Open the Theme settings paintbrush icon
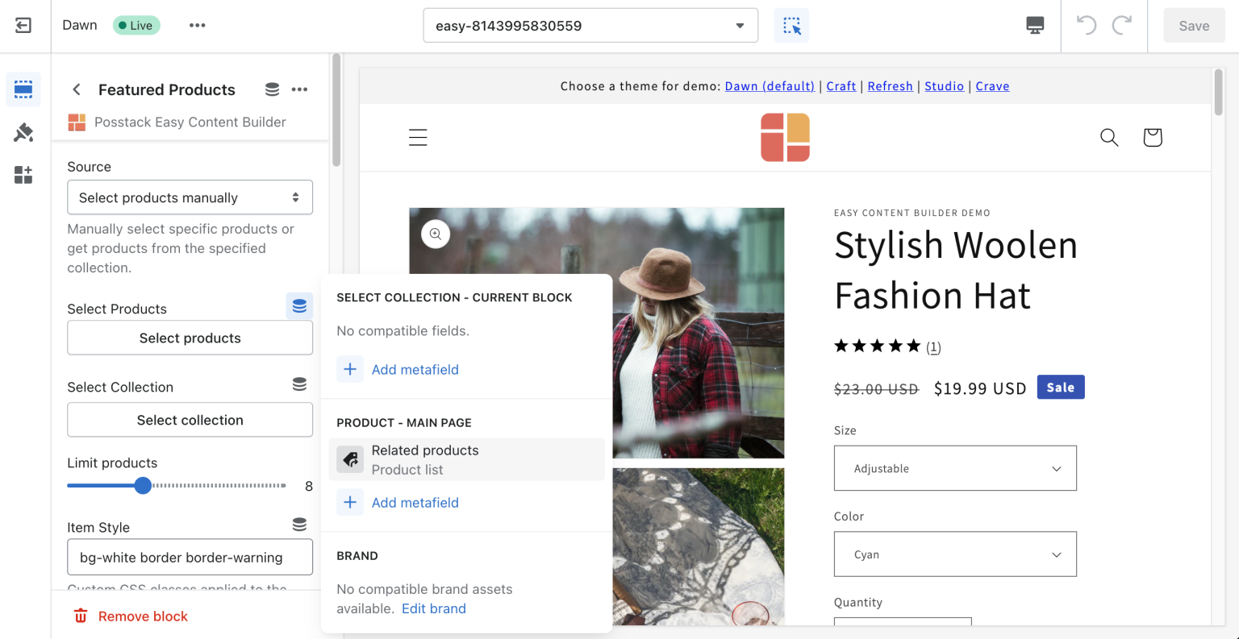Image resolution: width=1239 pixels, height=639 pixels. [23, 132]
